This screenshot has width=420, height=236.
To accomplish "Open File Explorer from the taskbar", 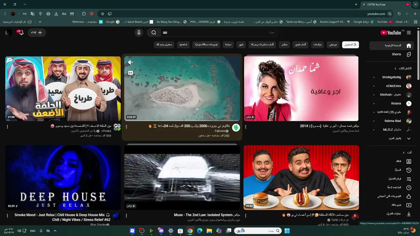I will [209, 231].
